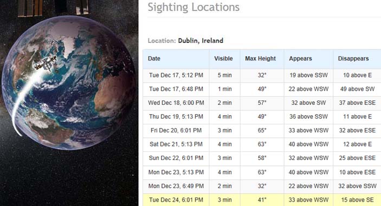Select the Thu Dec 19, 5:13 PM sighting
This screenshot has width=381, height=206.
(x=262, y=117)
